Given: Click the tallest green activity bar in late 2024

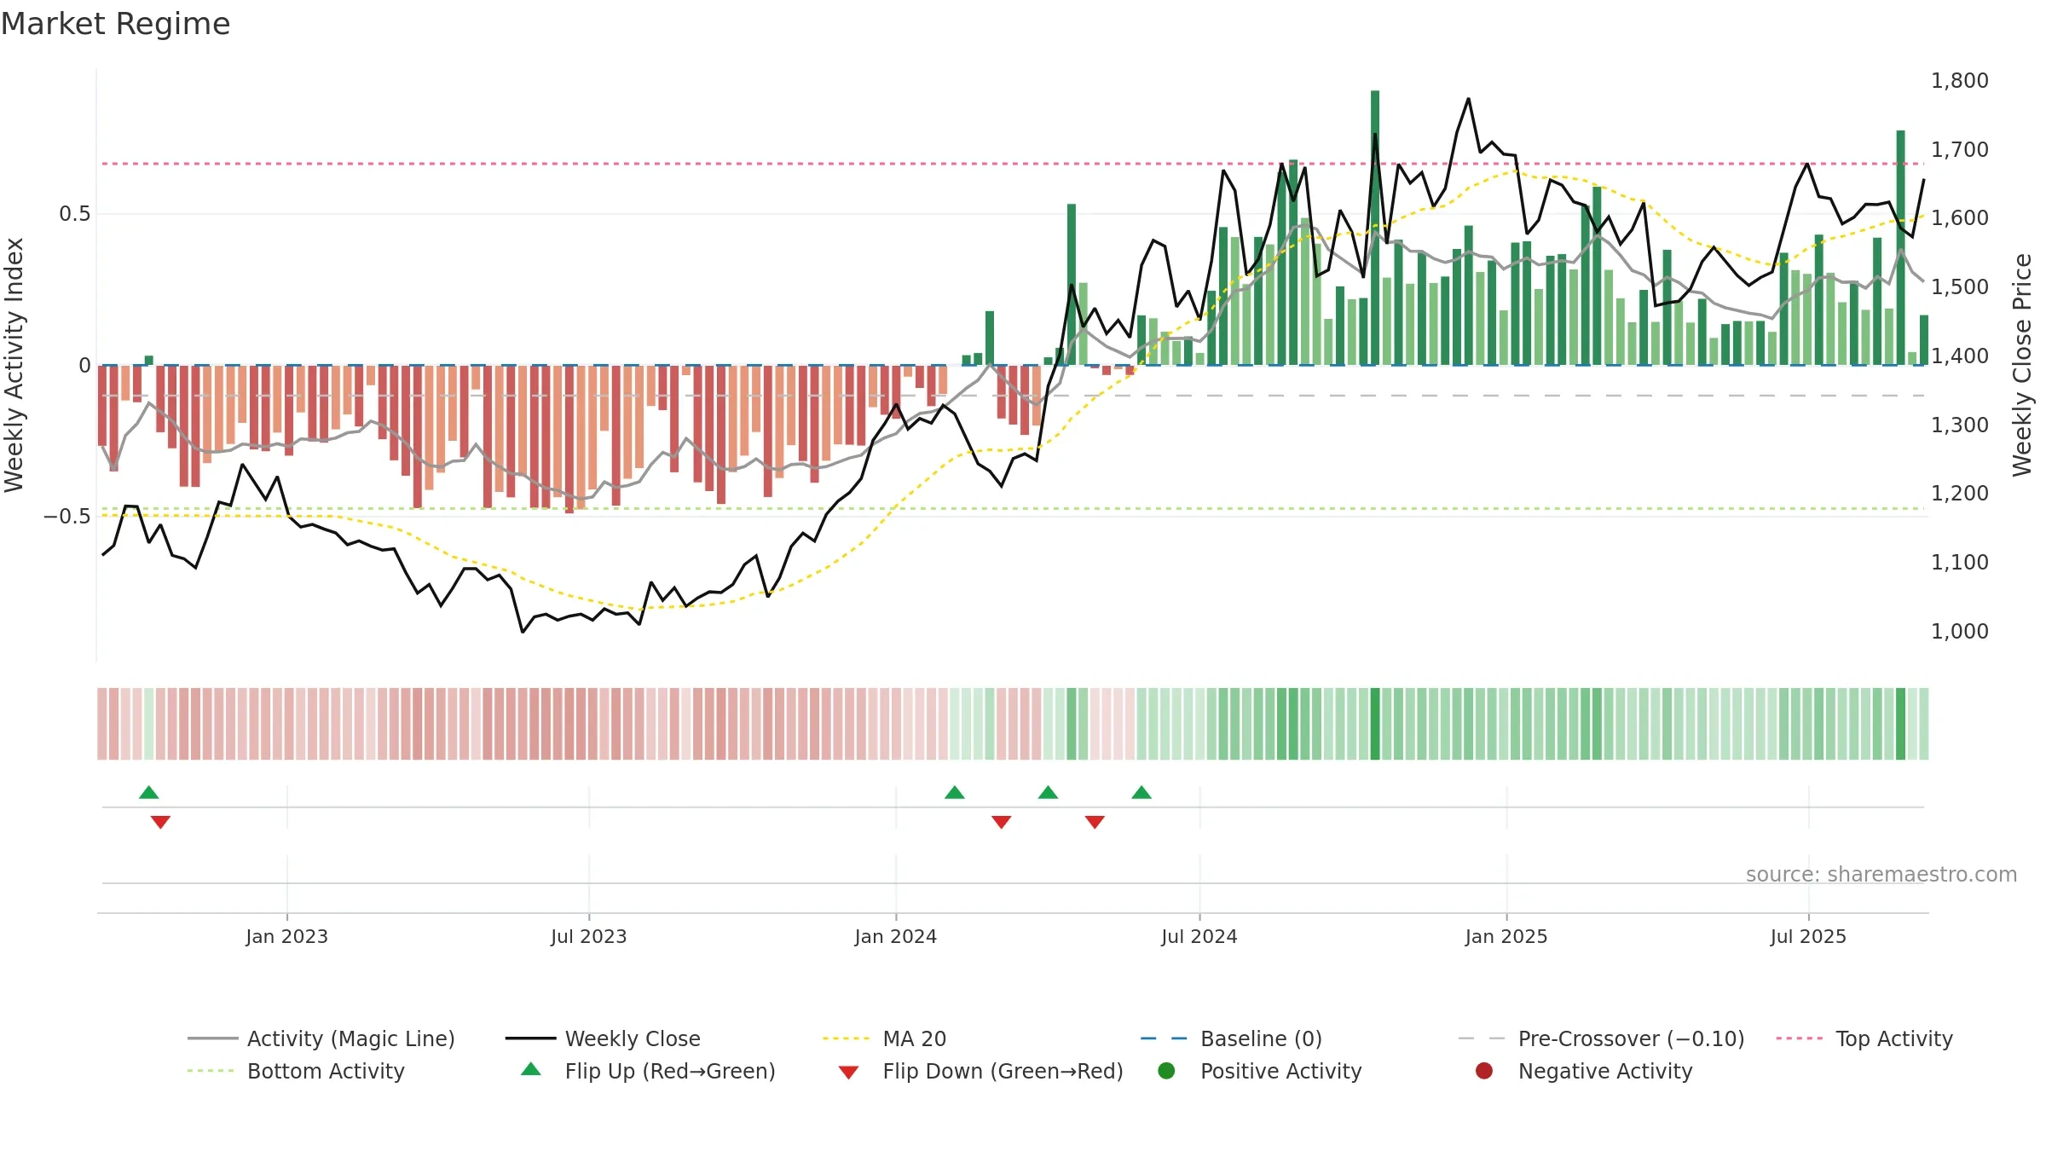Looking at the screenshot, I should 1375,228.
